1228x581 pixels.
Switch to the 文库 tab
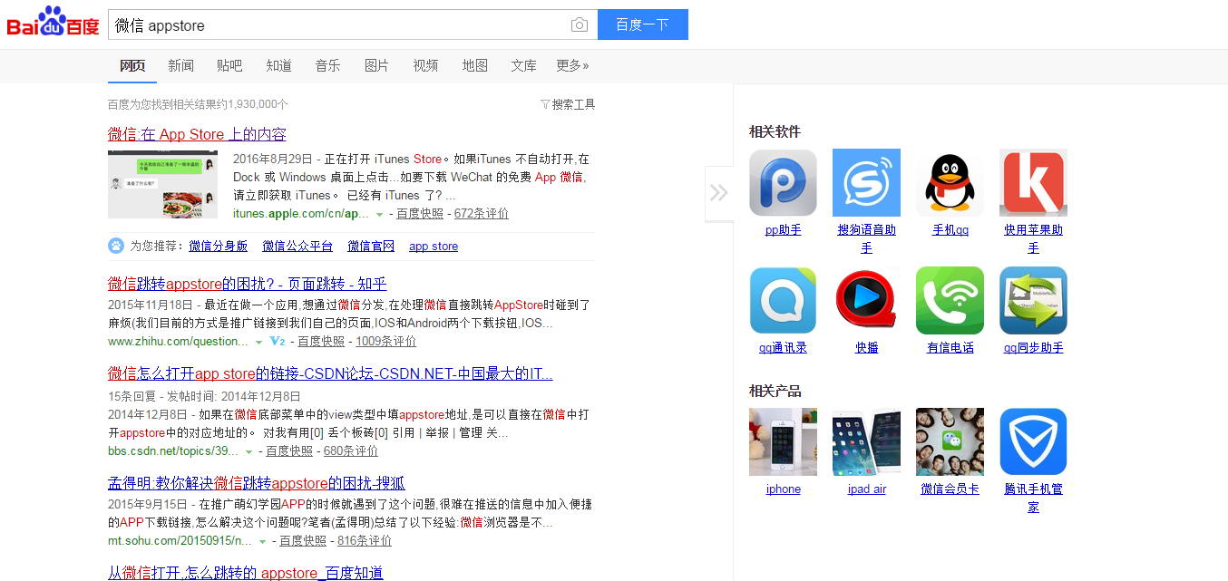pos(523,65)
